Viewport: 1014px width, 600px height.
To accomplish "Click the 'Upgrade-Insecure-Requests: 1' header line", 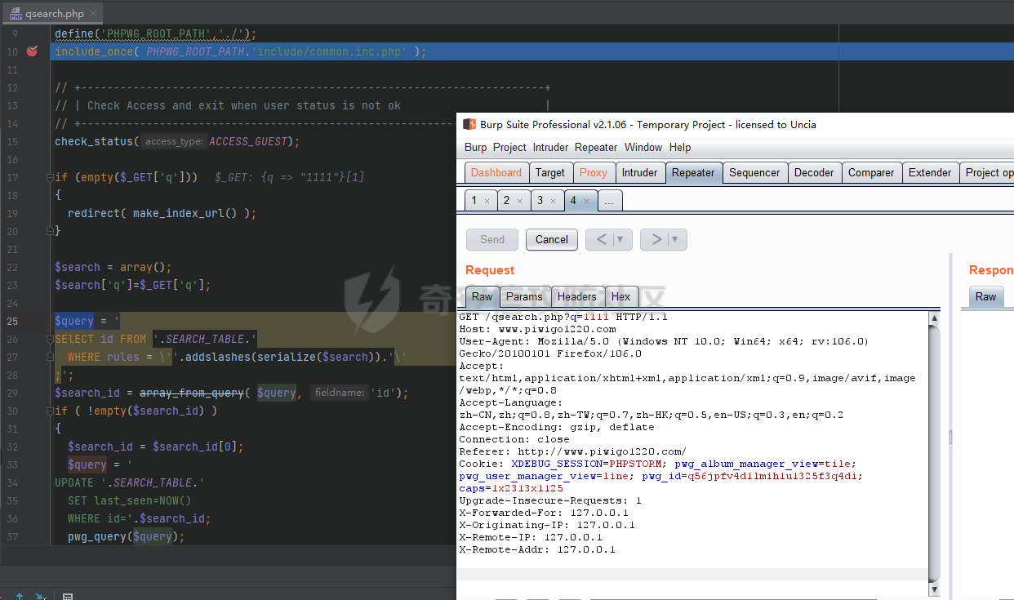I will click(550, 500).
